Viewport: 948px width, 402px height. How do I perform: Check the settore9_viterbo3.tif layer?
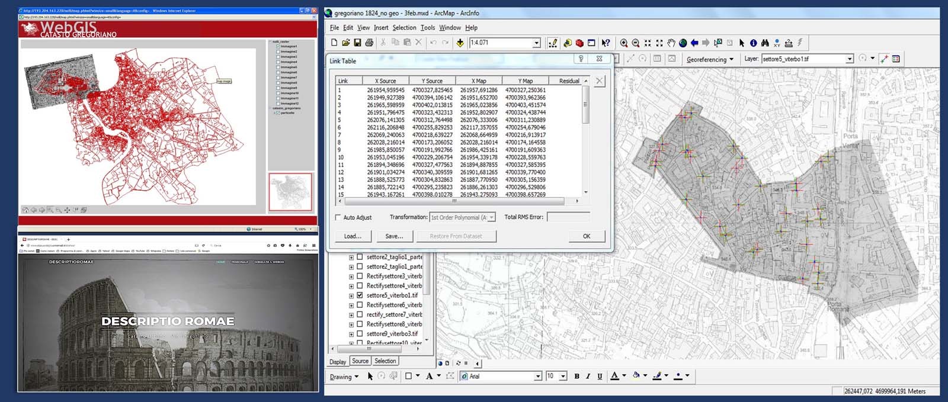(x=360, y=334)
